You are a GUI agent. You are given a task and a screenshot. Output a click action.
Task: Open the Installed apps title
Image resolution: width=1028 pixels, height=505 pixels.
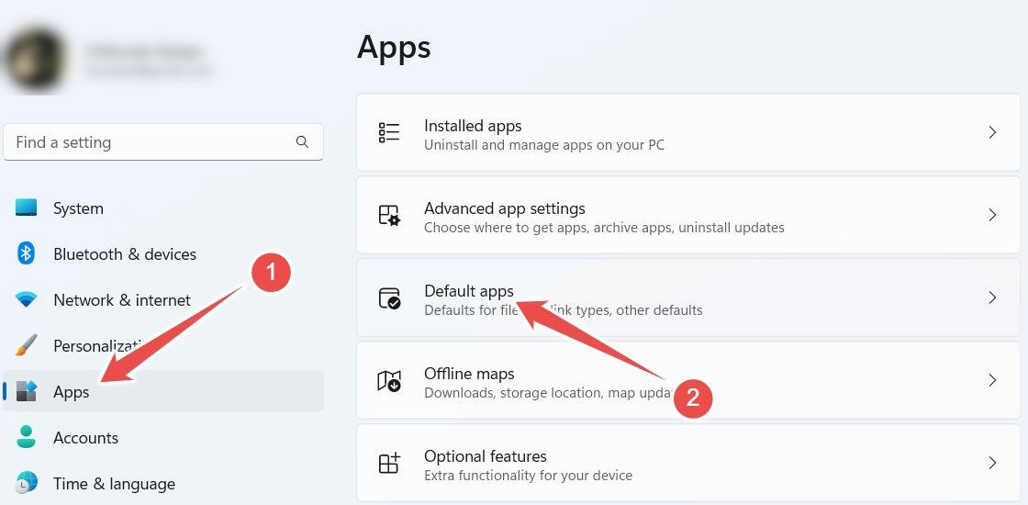473,125
